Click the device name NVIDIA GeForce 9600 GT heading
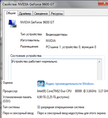 pos(37,22)
